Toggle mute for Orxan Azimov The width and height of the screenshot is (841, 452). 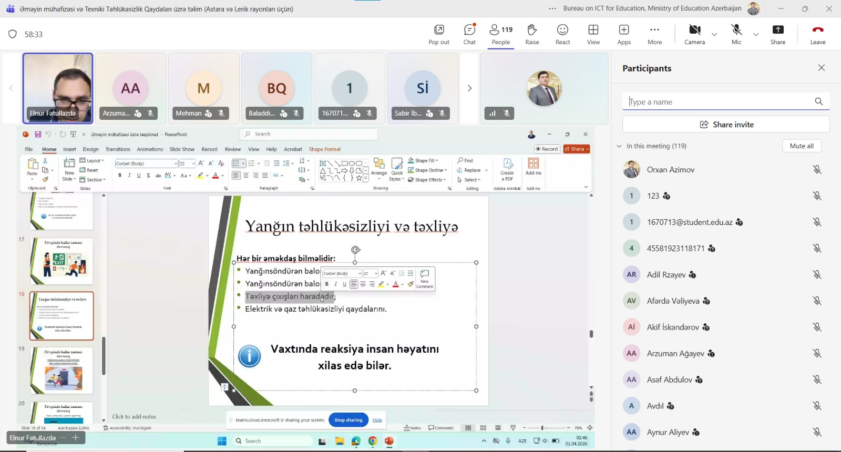(x=817, y=170)
